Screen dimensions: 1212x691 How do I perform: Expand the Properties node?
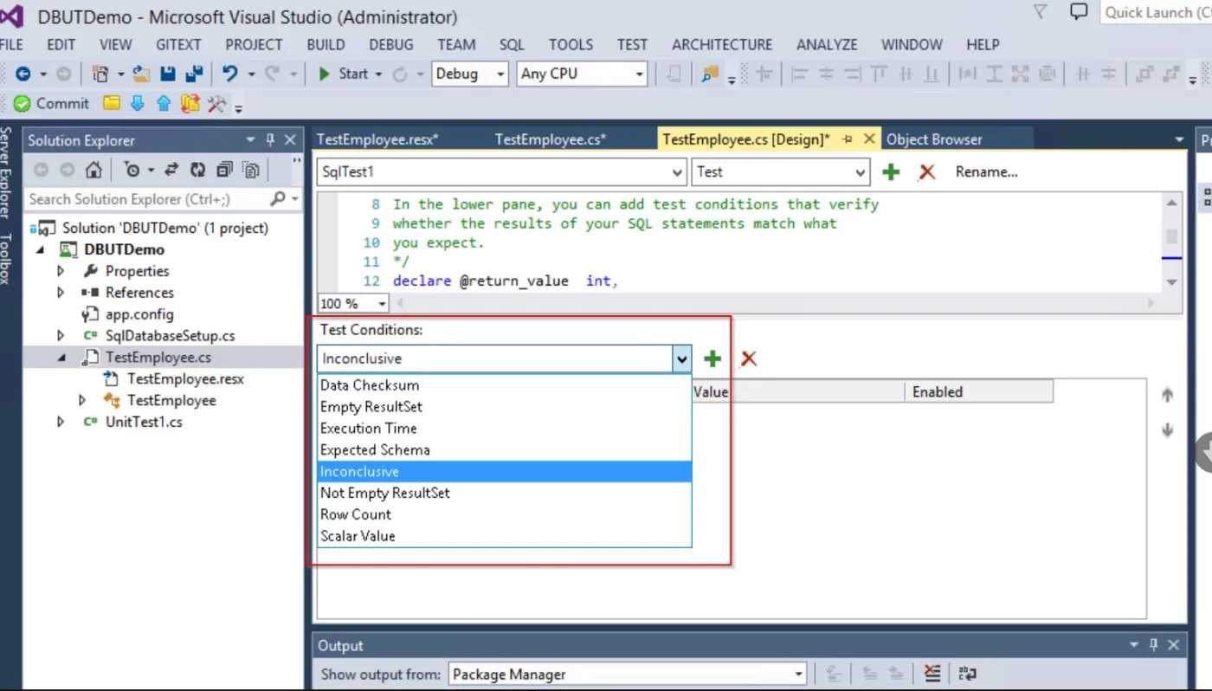tap(61, 271)
